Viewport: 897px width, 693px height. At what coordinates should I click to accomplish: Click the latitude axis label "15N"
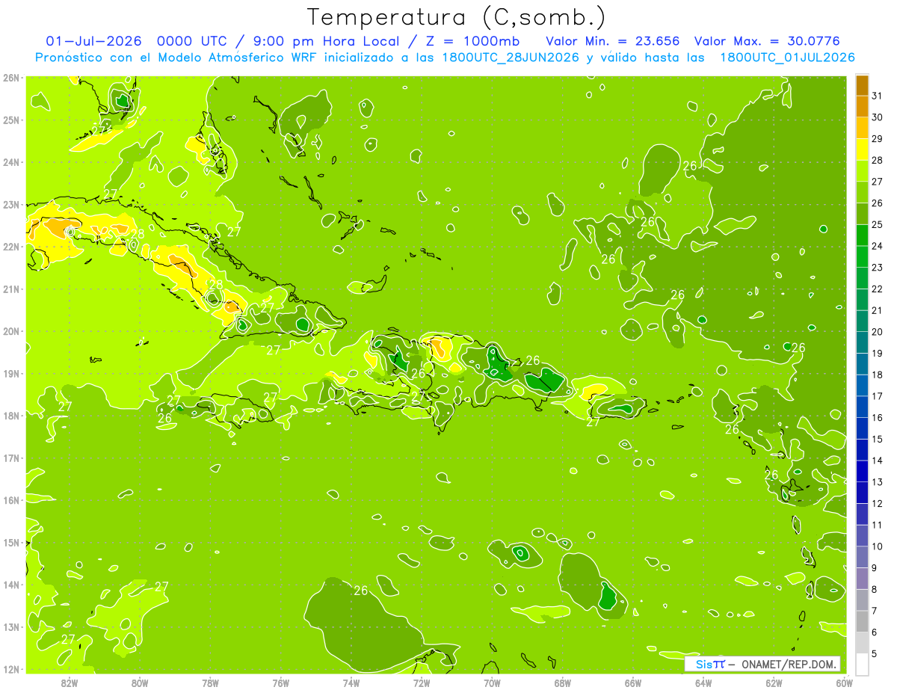11,543
